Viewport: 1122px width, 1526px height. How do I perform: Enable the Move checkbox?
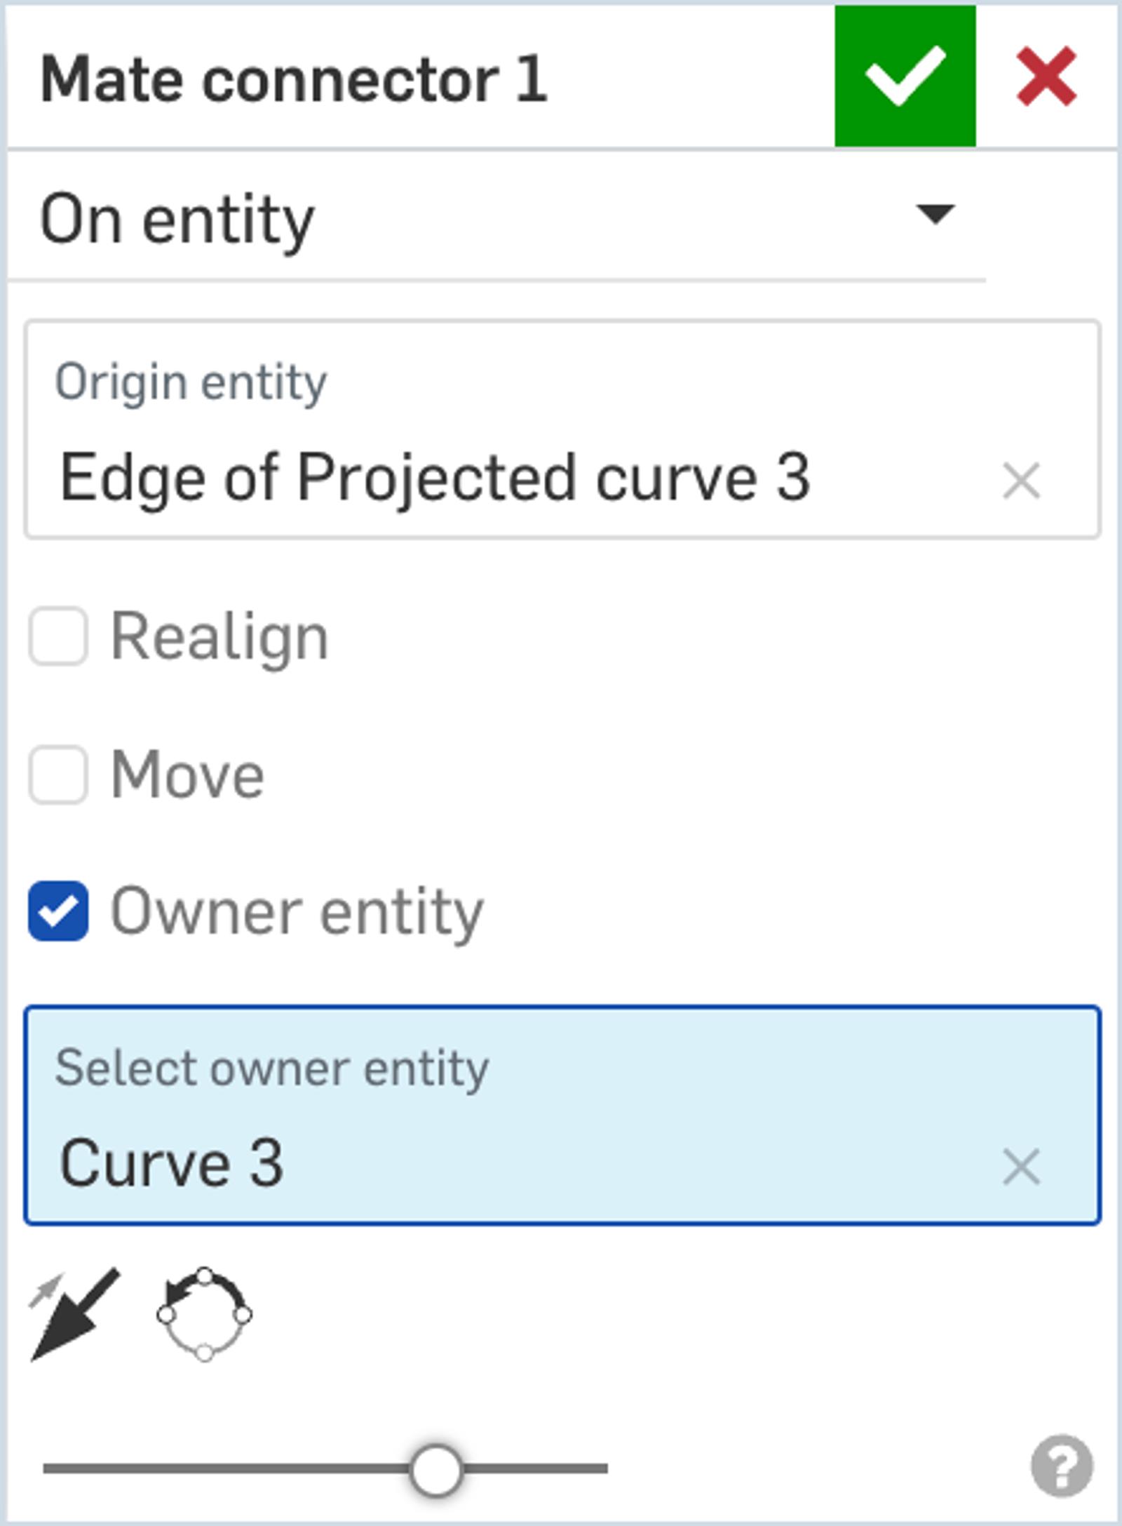click(58, 775)
